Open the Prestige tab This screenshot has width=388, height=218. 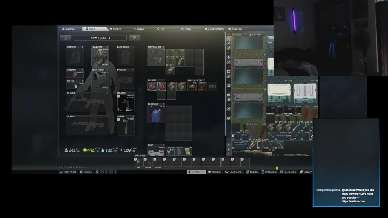(x=235, y=29)
